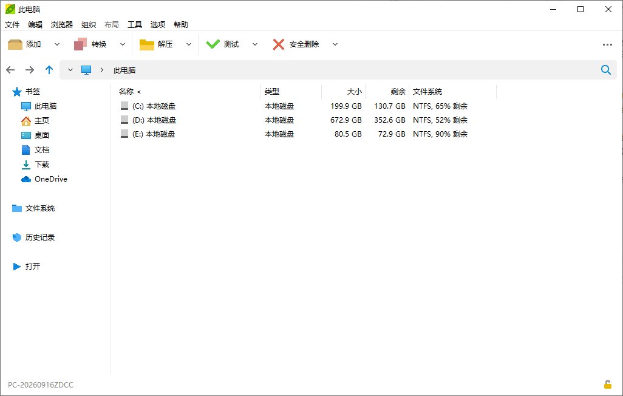Open the 组织 menu
Screen dimensions: 623x396
(x=89, y=25)
